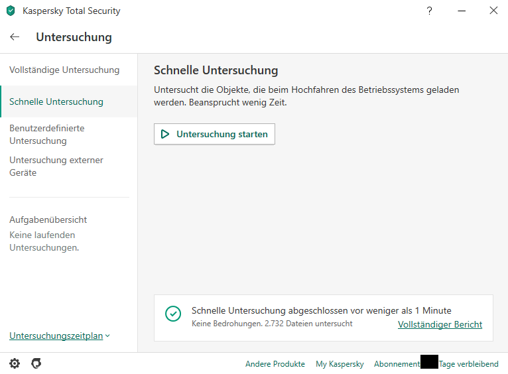Minimize the Kaspersky window

(462, 11)
